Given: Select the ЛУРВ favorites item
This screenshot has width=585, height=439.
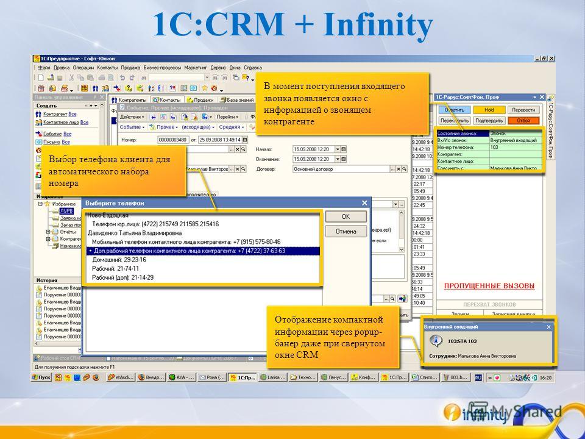Looking at the screenshot, I should pyautogui.click(x=67, y=211).
